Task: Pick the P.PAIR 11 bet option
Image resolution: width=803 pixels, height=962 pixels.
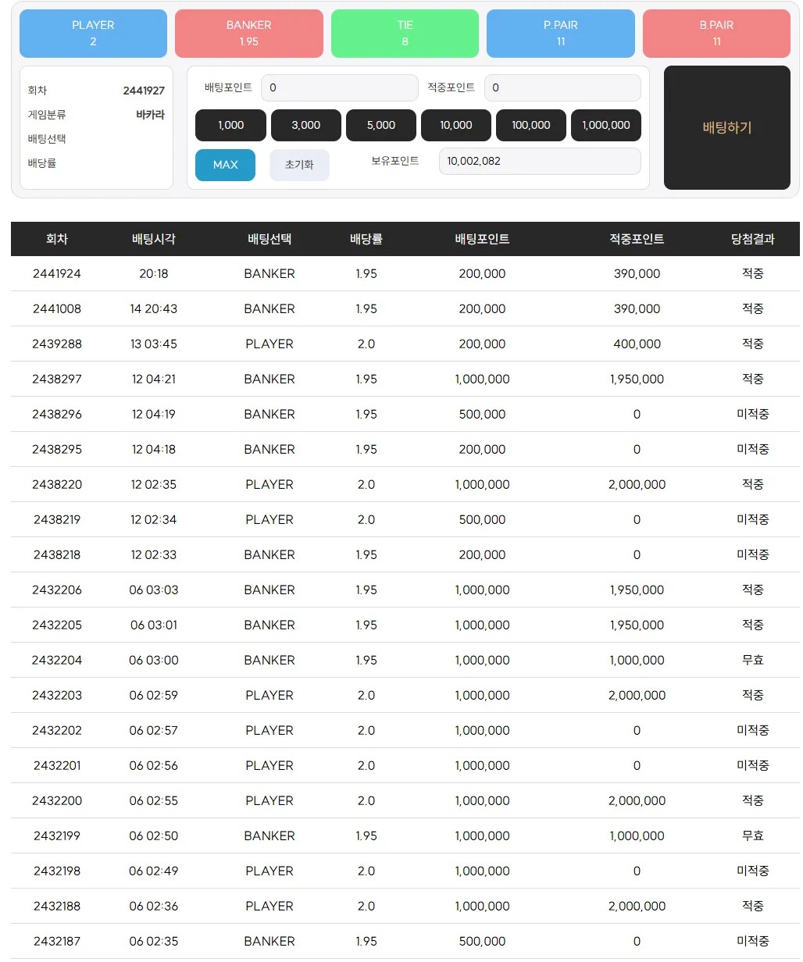Action: [x=561, y=34]
